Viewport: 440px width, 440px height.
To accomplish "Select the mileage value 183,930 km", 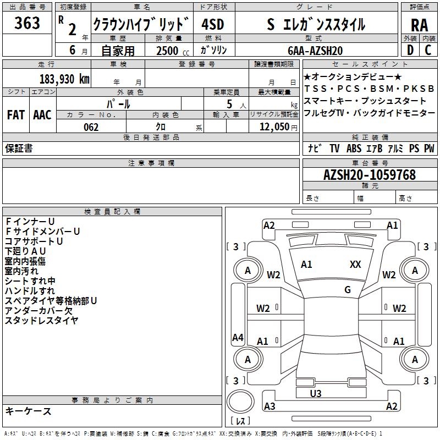I will pos(64,79).
